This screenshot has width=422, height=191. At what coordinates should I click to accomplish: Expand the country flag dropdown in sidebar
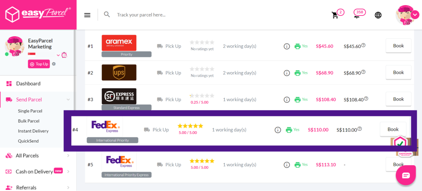[58, 55]
